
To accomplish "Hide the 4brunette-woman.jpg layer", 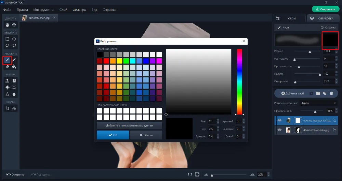I will [x=279, y=130].
